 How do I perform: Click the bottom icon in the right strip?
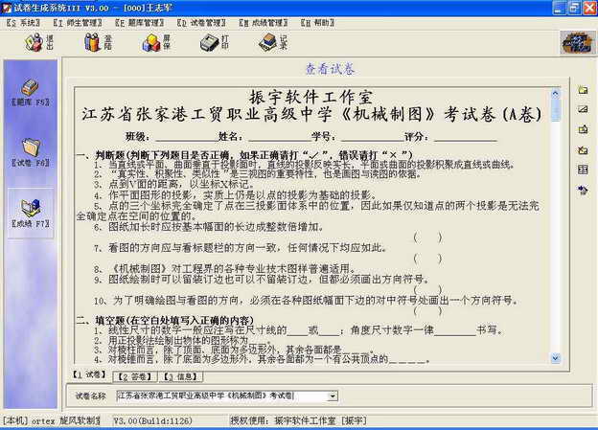(x=583, y=191)
